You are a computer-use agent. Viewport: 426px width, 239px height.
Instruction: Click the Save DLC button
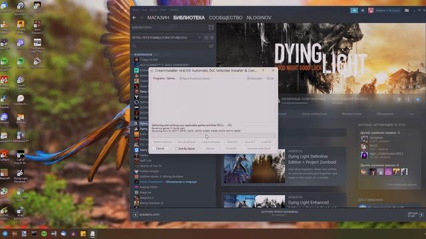(x=250, y=142)
